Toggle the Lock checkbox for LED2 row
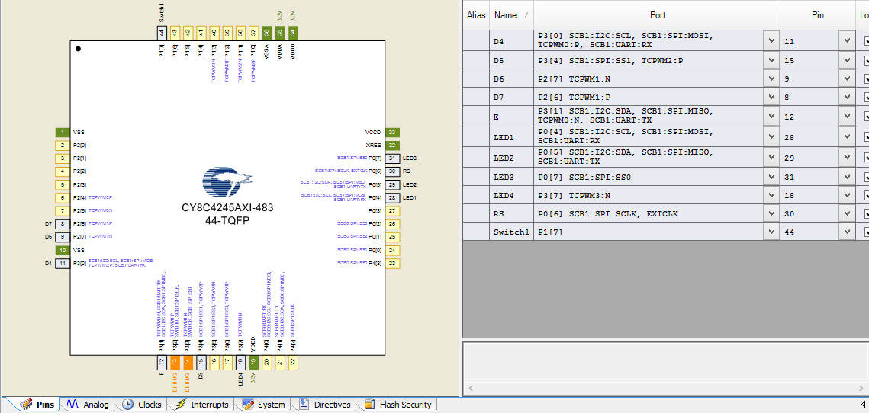The image size is (869, 413). pyautogui.click(x=866, y=157)
